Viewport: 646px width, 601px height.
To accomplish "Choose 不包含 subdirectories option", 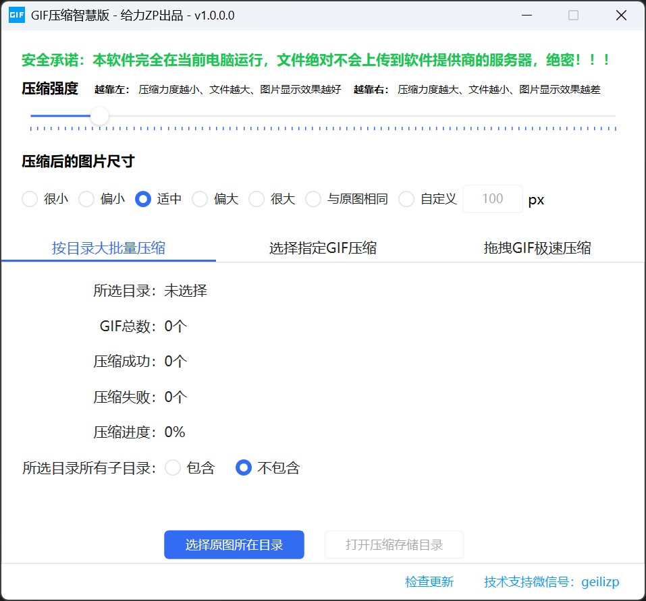I will [244, 467].
